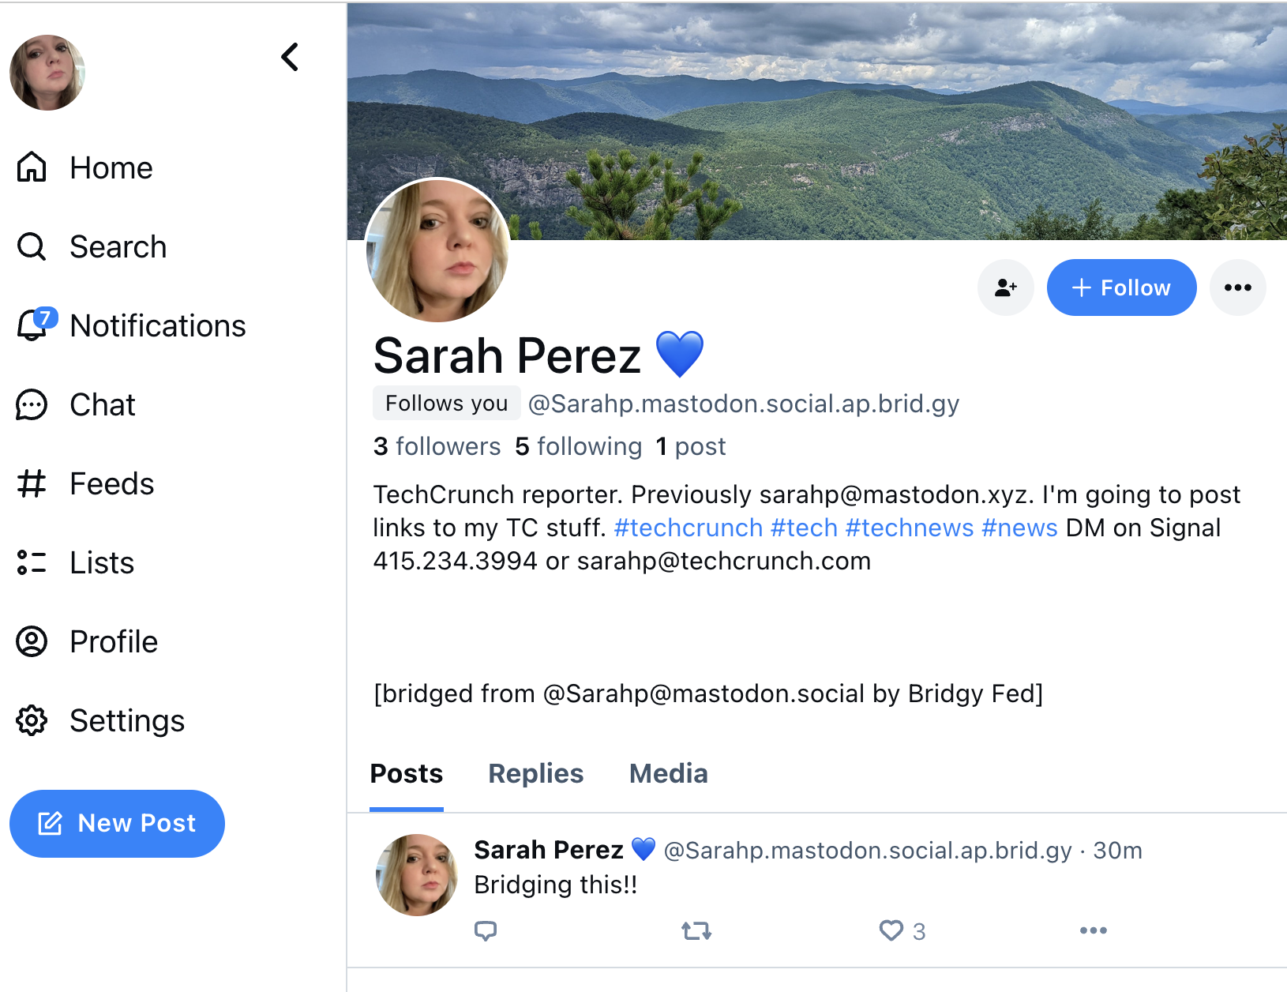Switch to the Media tab
1287x992 pixels.
(668, 773)
